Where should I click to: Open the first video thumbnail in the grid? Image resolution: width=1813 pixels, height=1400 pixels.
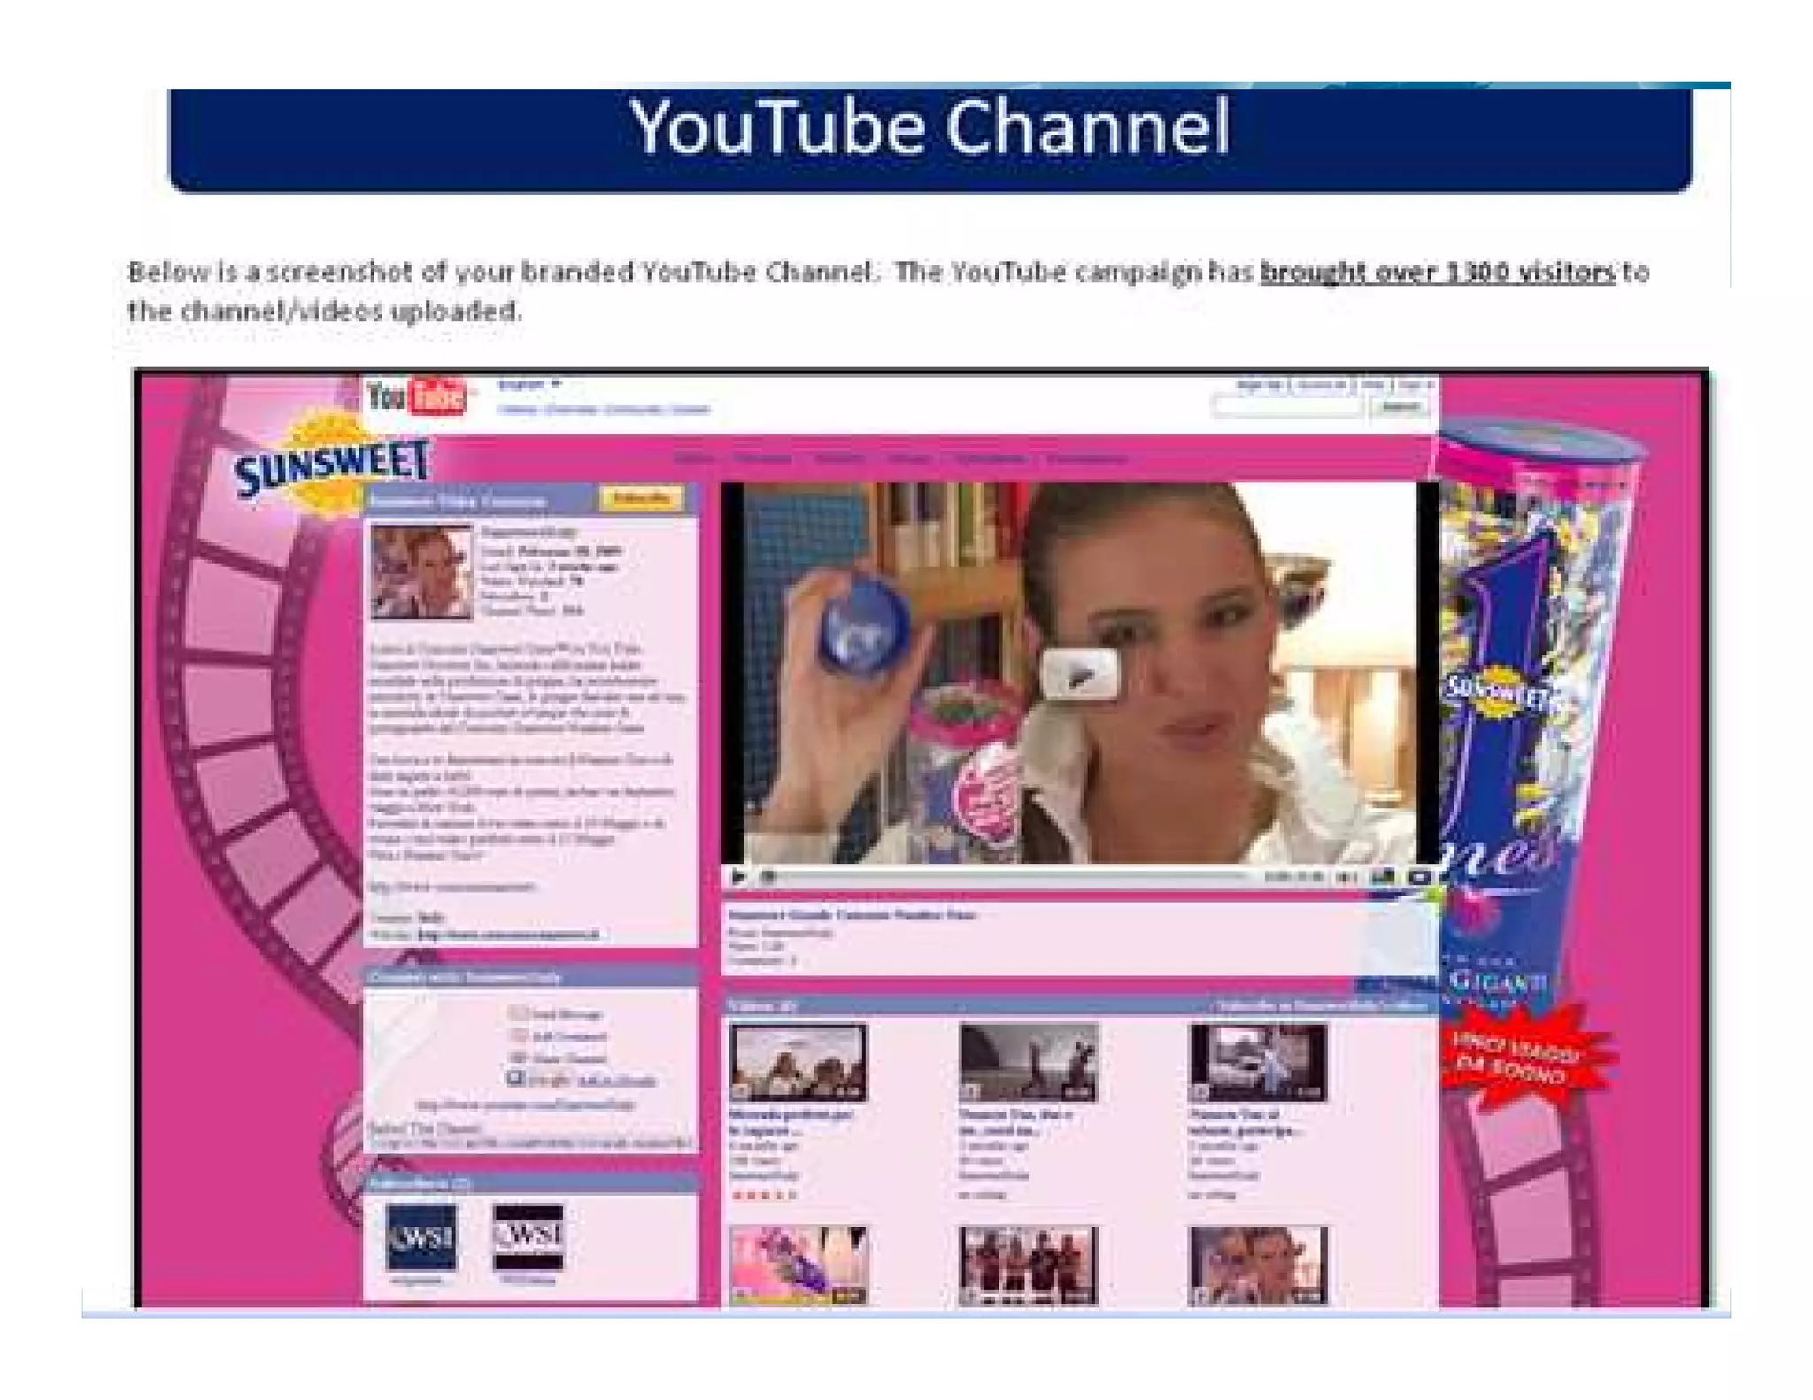pos(798,1062)
